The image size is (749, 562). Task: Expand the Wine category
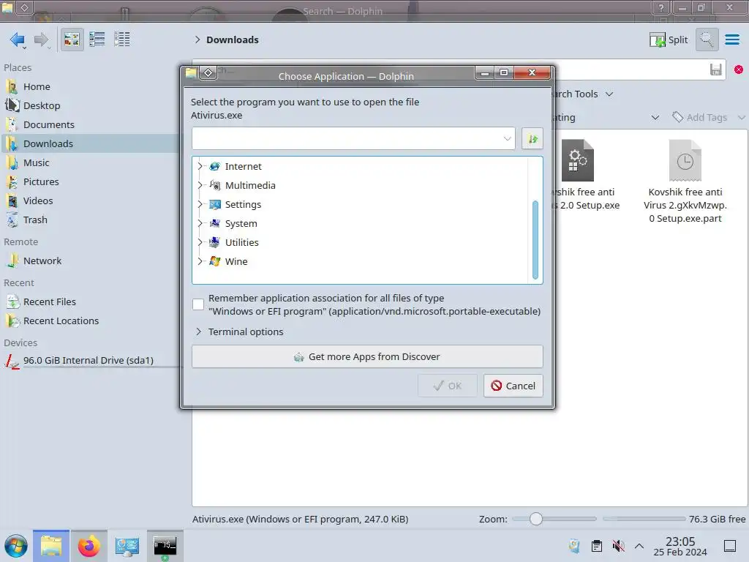[200, 261]
